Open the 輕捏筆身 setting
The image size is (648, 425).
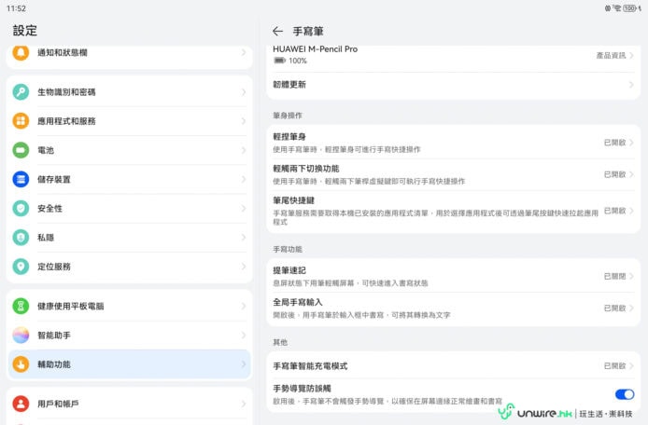click(454, 143)
